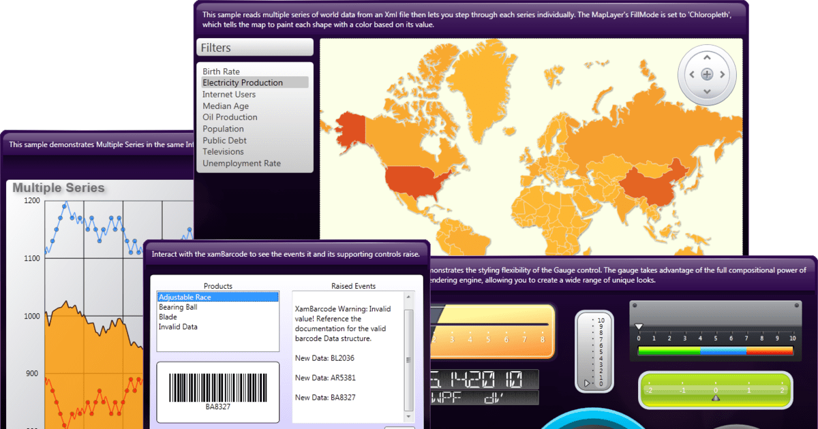Pan the world map up using the arrow
The width and height of the screenshot is (818, 429).
(x=707, y=57)
